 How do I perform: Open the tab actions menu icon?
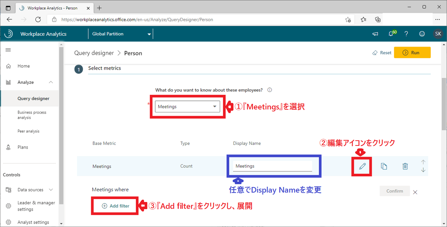8,8
